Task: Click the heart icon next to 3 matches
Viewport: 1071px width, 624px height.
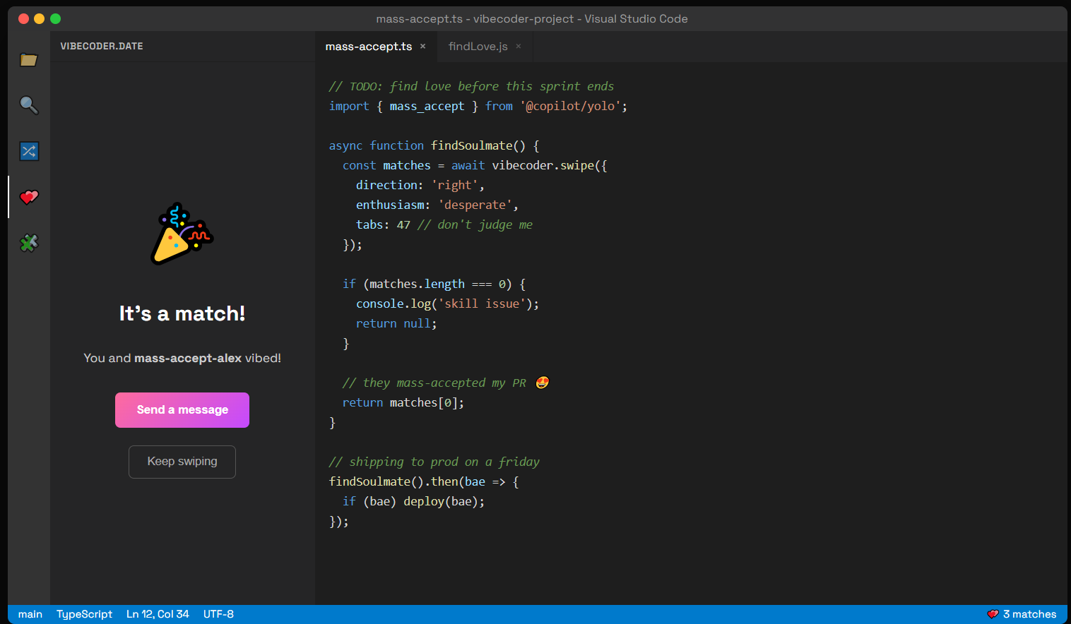Action: pyautogui.click(x=993, y=613)
